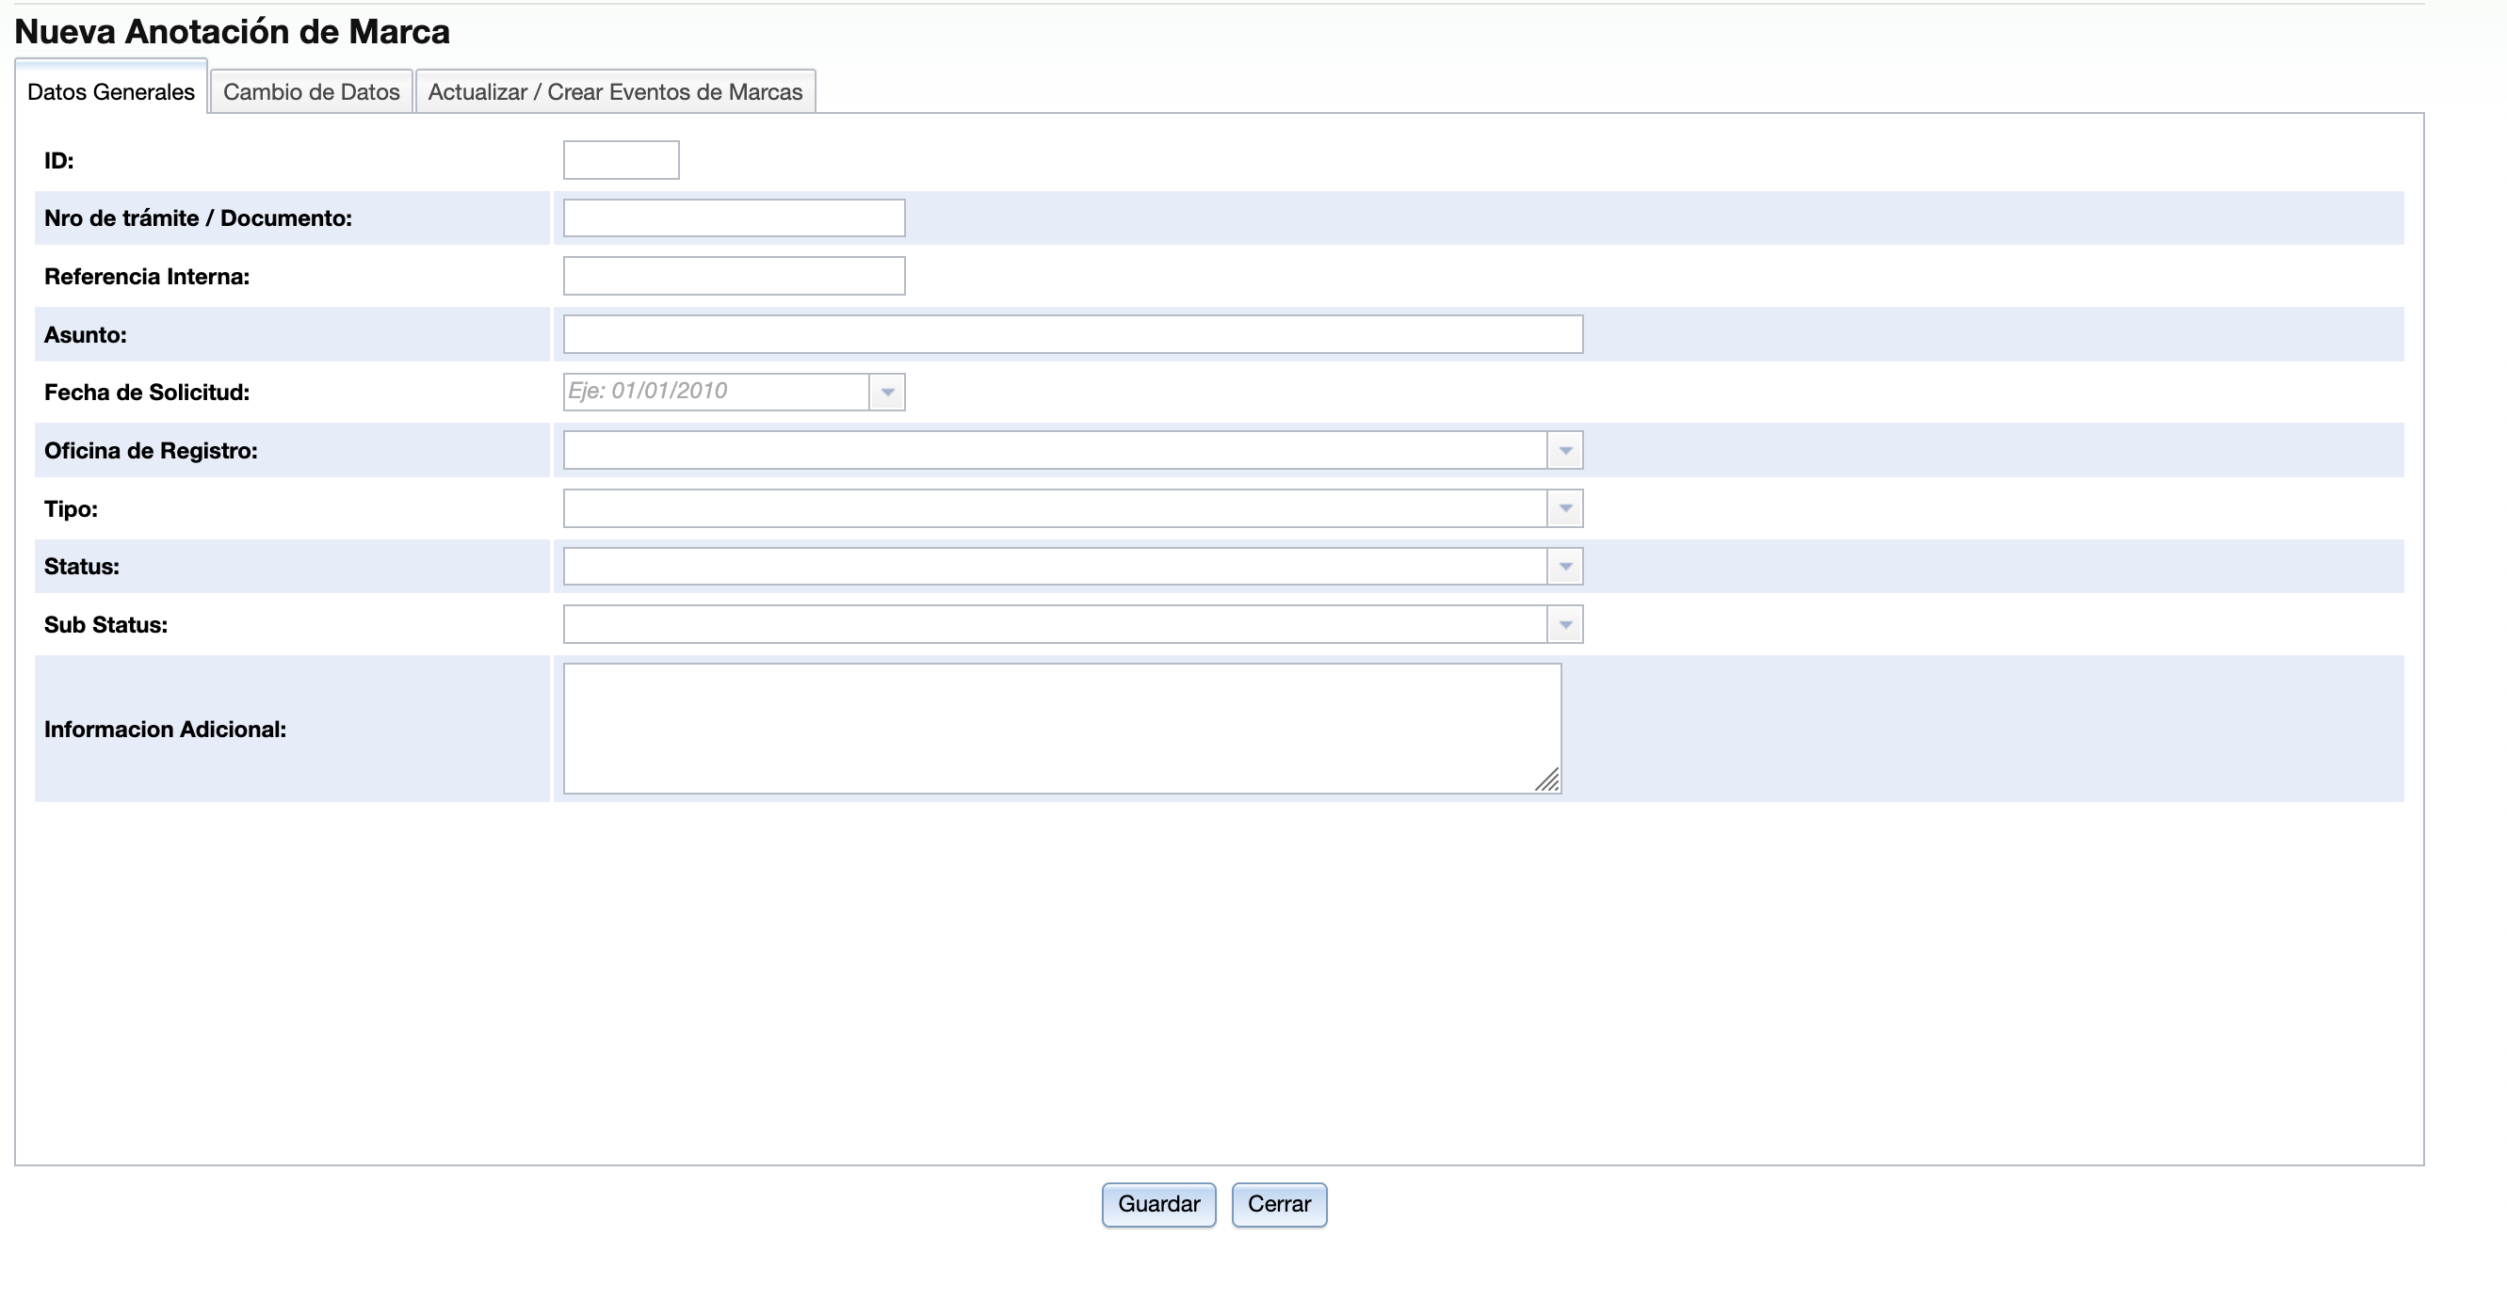Expand the Oficina de Registro dropdown arrow
Viewport: 2507px width, 1301px height.
(1565, 451)
